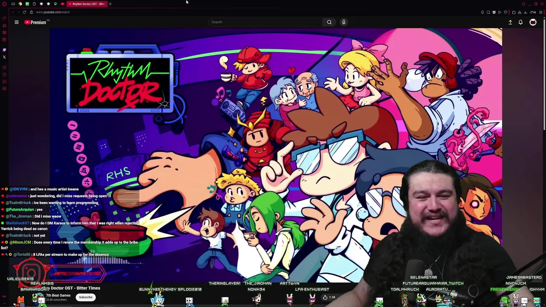
Task: Open the Opera pinboard pin icon
Action: [482, 12]
